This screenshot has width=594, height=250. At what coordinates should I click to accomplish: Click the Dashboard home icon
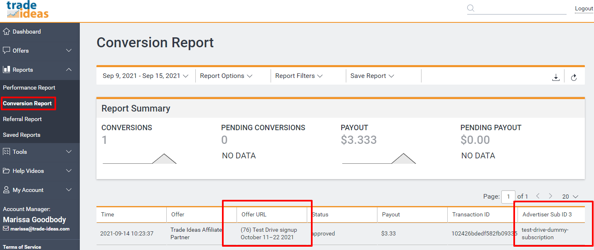6,32
